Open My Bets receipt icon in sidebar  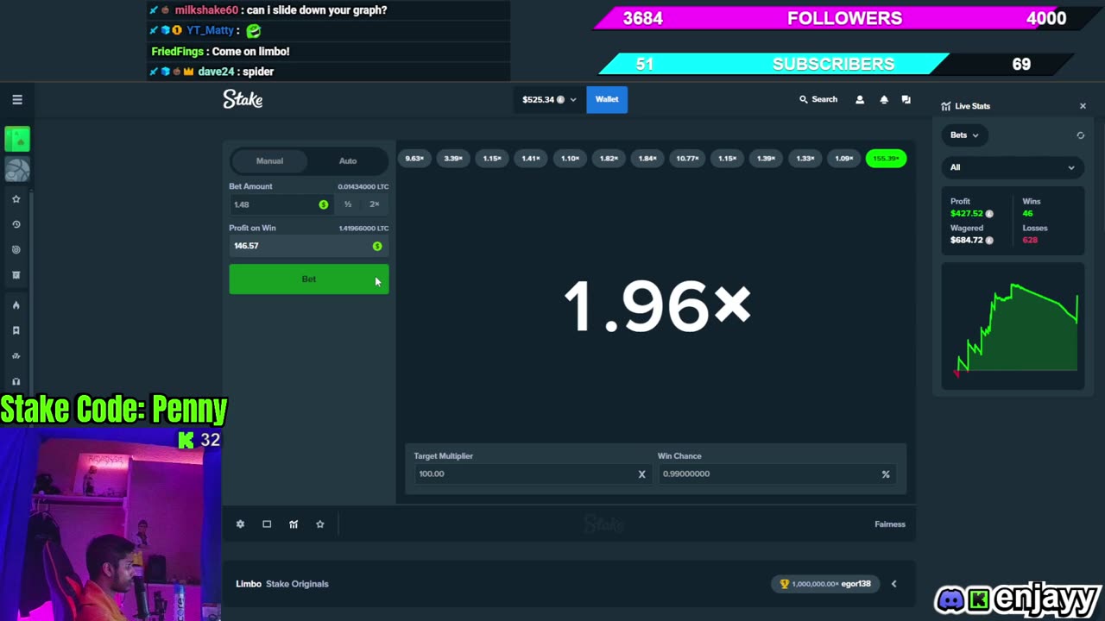pos(16,275)
